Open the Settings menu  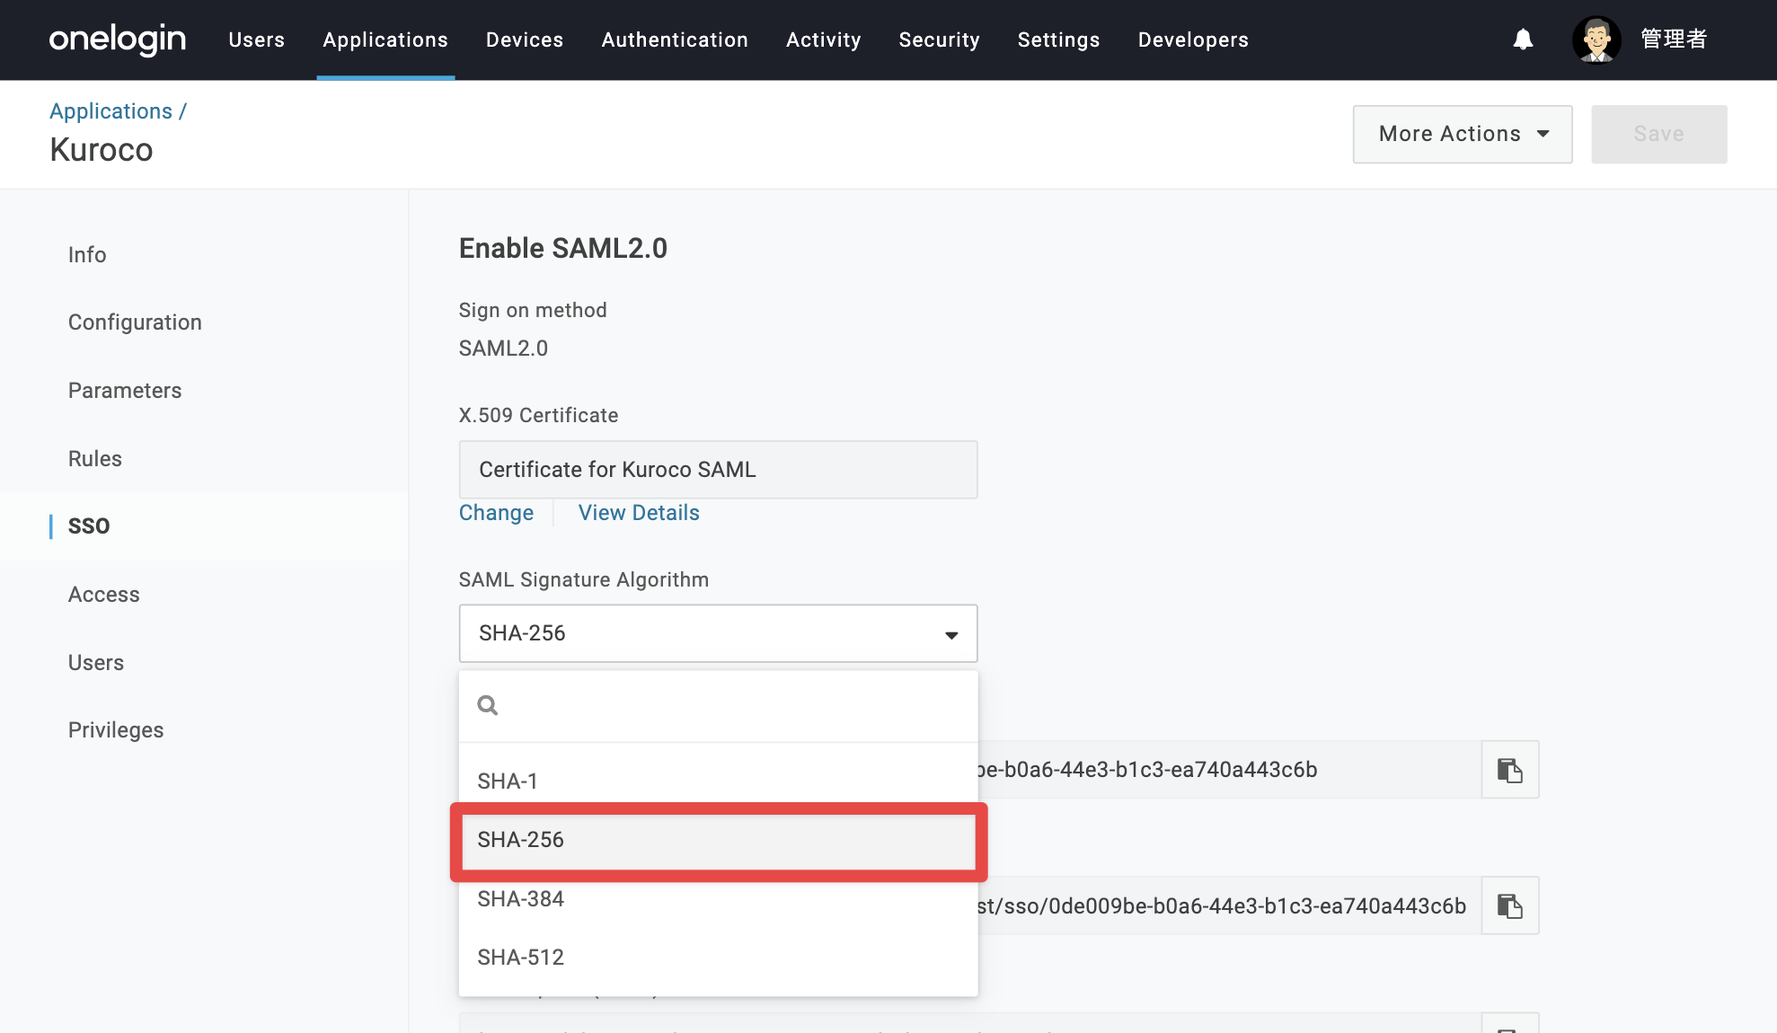click(x=1059, y=40)
